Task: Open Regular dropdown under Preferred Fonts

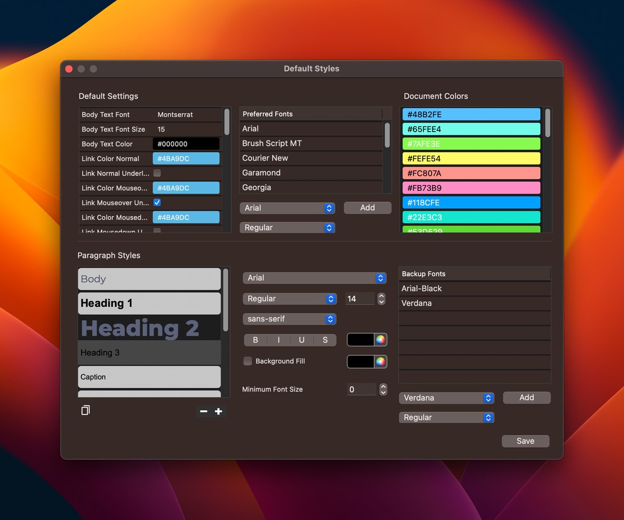Action: click(x=287, y=228)
